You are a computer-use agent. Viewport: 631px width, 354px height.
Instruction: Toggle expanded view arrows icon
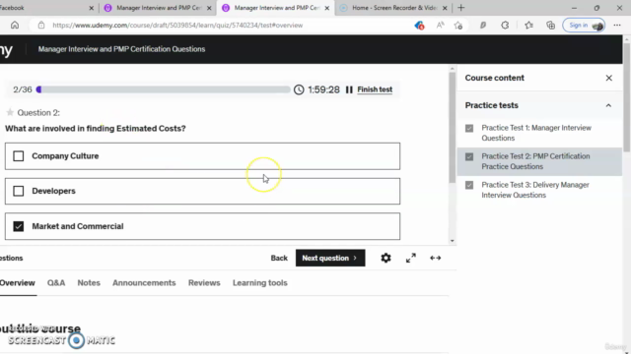[x=436, y=258]
